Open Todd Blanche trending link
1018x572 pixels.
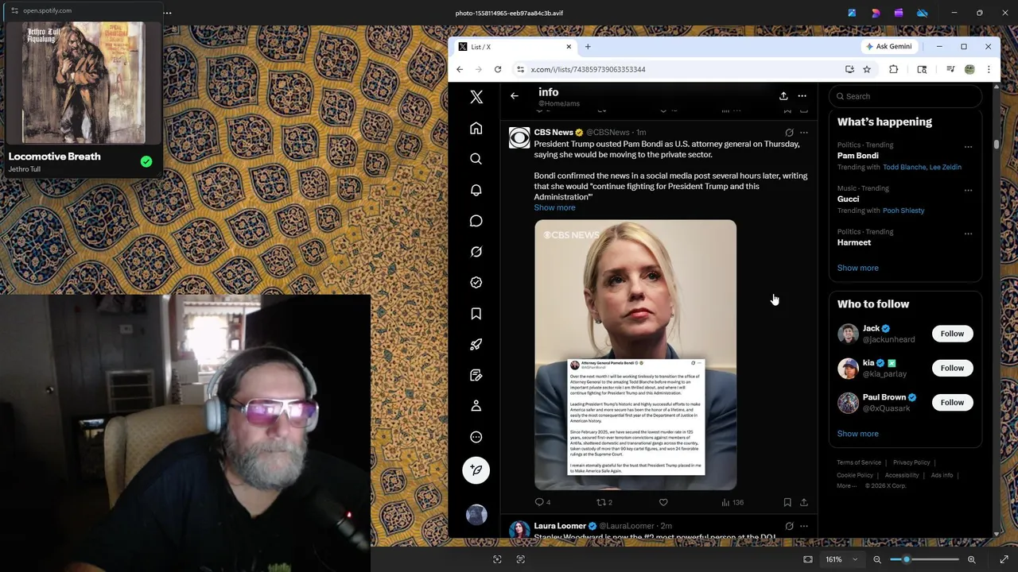click(904, 167)
